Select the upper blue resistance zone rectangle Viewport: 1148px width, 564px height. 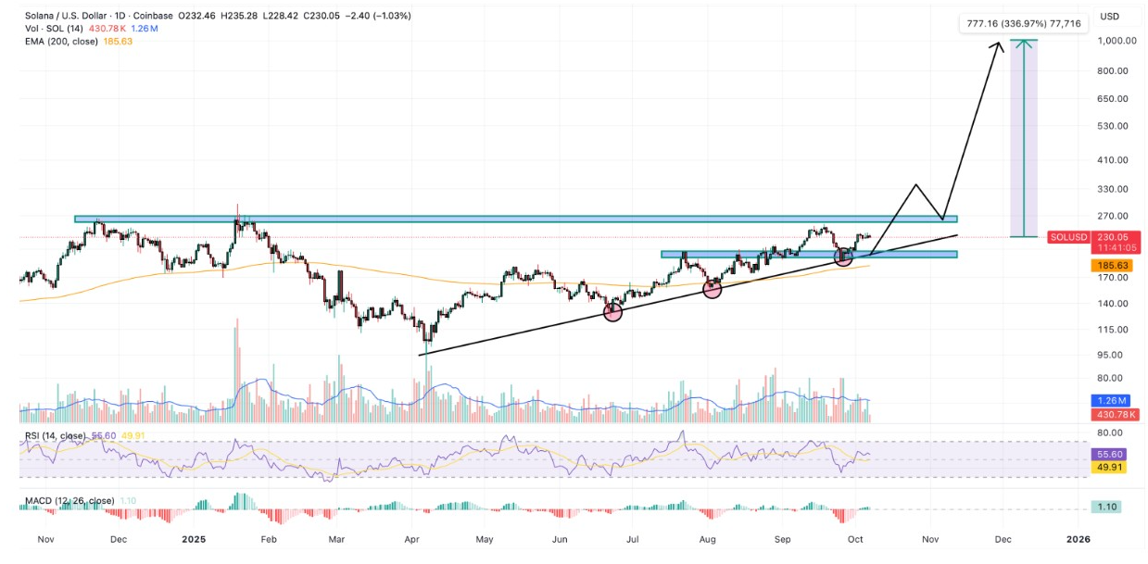coord(514,219)
